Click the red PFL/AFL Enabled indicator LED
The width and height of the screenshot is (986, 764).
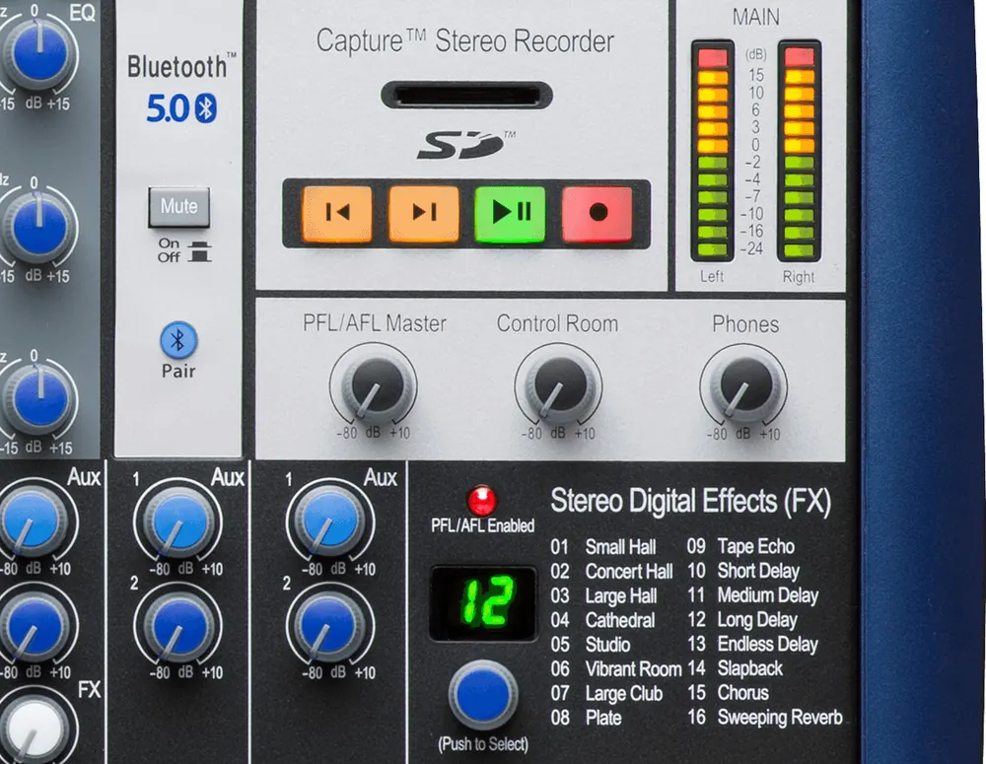[482, 501]
